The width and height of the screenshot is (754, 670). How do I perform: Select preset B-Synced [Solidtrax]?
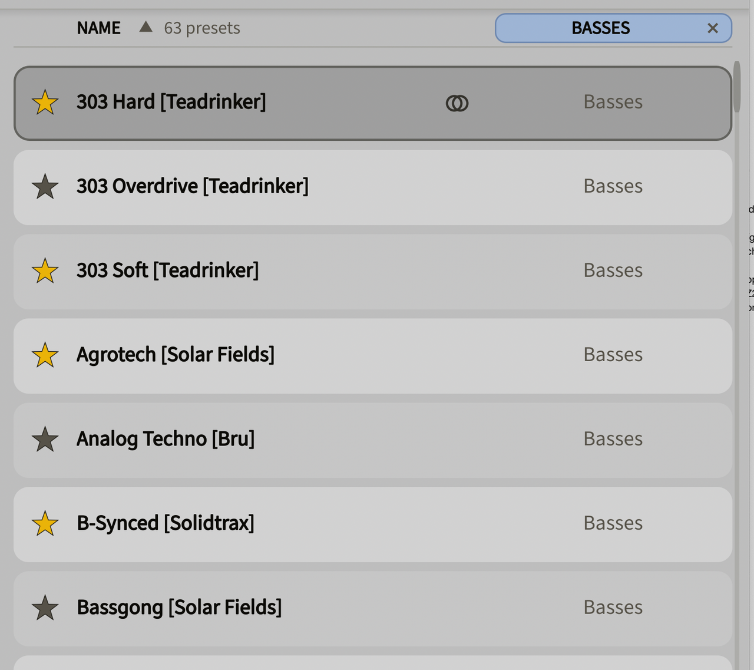tap(373, 524)
